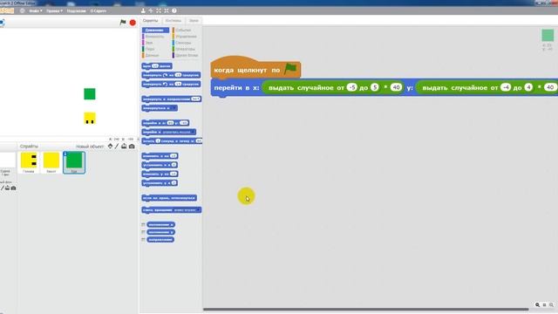Select the Duplicate stamp tool
This screenshot has height=314, width=558.
point(143,10)
